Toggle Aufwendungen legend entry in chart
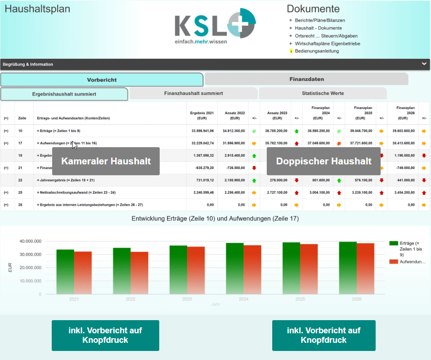The width and height of the screenshot is (431, 360). [x=408, y=262]
